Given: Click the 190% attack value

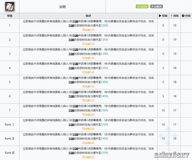Looking at the screenshot, I should tap(104, 139).
